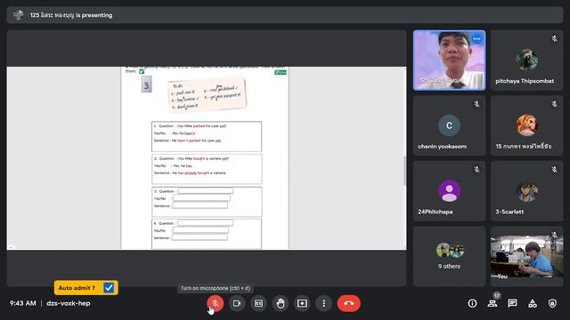The image size is (570, 320).
Task: Click the present now screen icon
Action: tap(302, 303)
